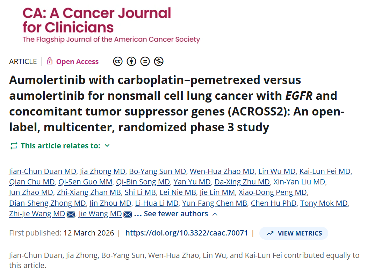
Task: Open author Jian-Chun Duan MD's profile
Action: tap(42, 171)
